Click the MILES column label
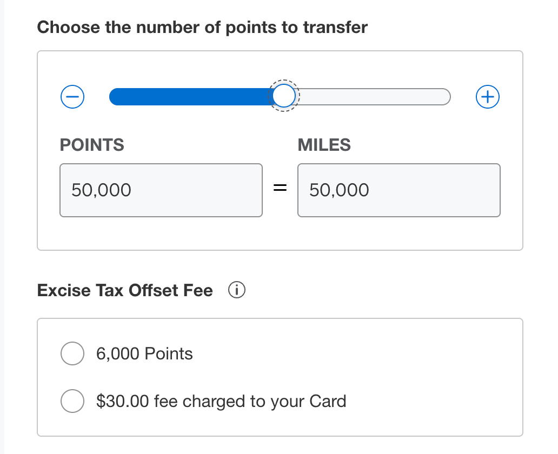 coord(323,145)
